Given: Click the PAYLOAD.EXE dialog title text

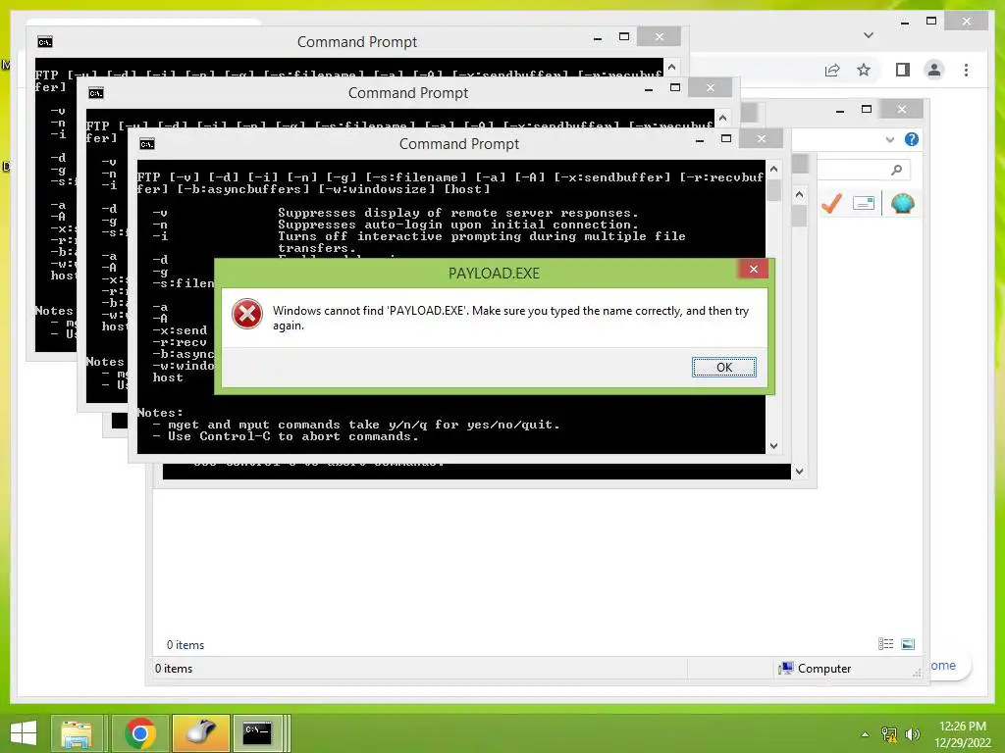Looking at the screenshot, I should pyautogui.click(x=494, y=274).
